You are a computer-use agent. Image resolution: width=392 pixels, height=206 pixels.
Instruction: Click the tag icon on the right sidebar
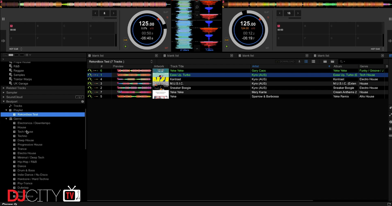[x=390, y=108]
